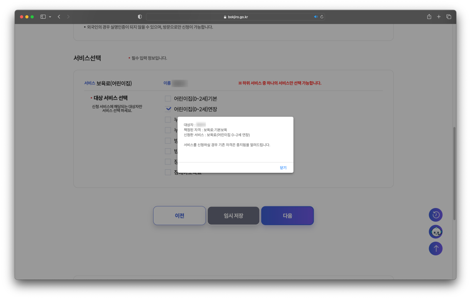Image resolution: width=471 pixels, height=299 pixels.
Task: Close the dialog via the 닫기 link
Action: [283, 167]
